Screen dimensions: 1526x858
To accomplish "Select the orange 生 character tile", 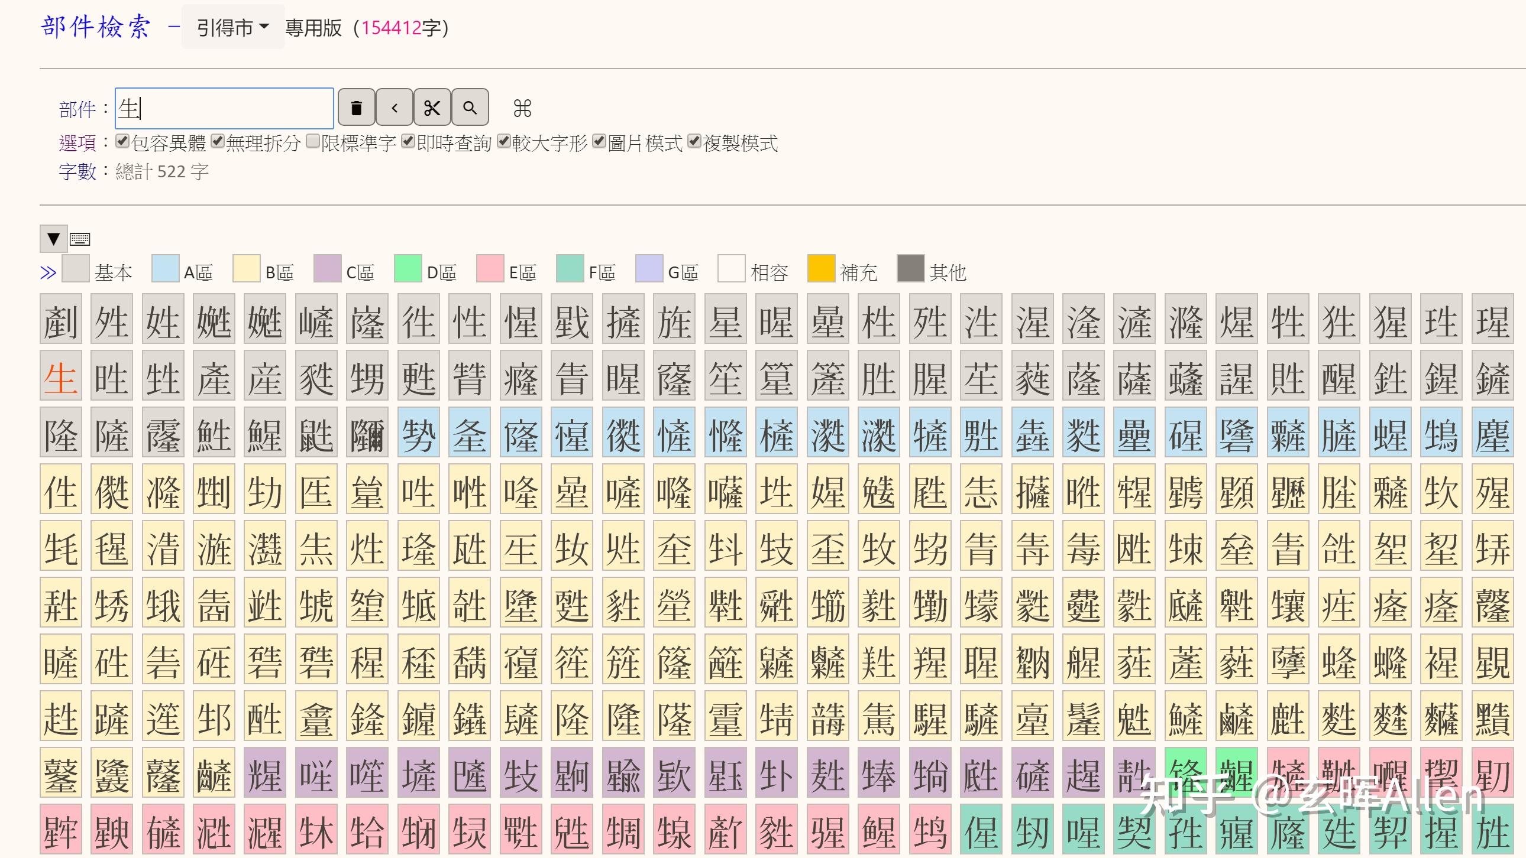I will click(x=61, y=376).
